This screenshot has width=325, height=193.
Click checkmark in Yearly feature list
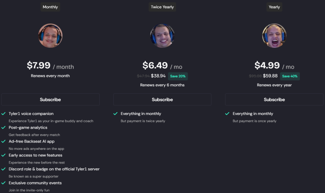[x=227, y=114]
